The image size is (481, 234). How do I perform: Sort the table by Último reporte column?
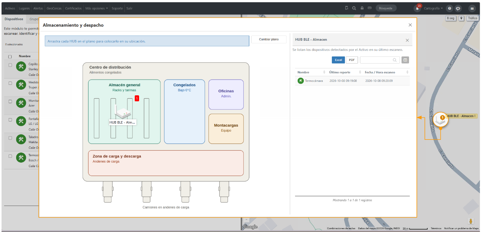pyautogui.click(x=345, y=72)
